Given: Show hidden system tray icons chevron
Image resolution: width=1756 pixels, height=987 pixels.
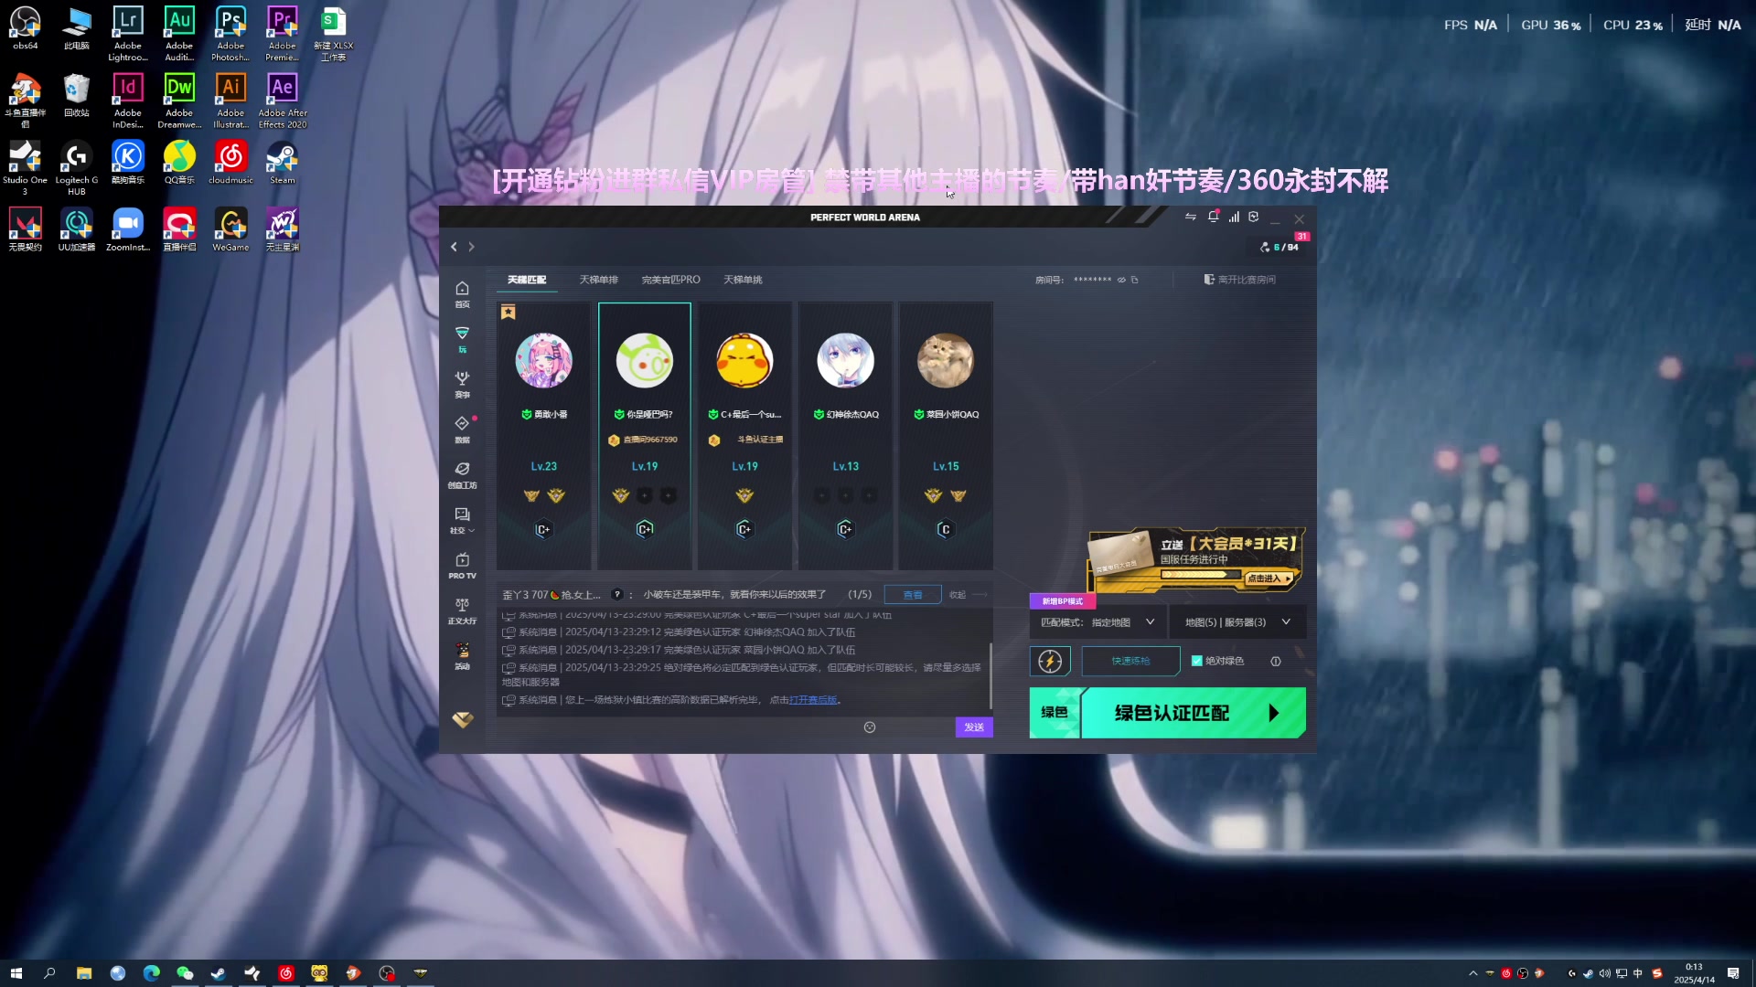Looking at the screenshot, I should pos(1472,973).
